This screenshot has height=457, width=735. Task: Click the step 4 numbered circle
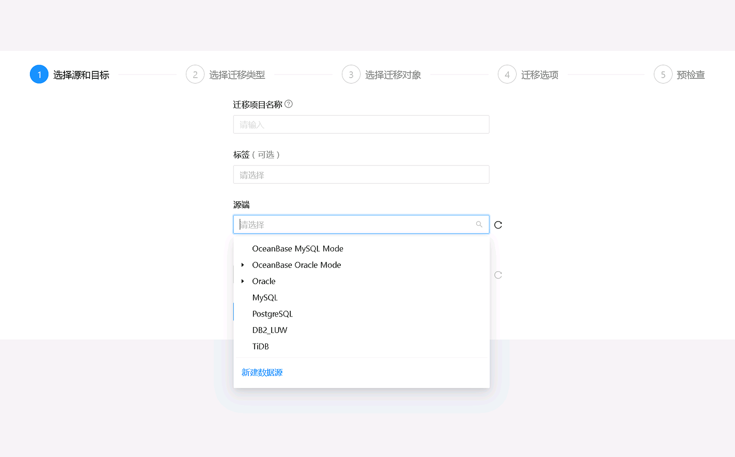tap(507, 74)
